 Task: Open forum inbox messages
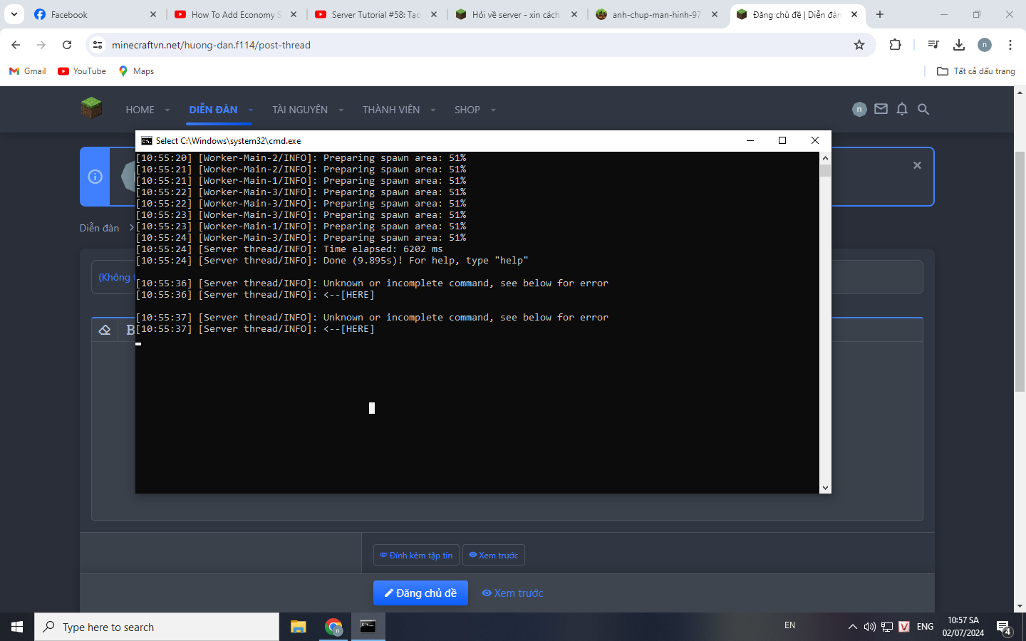coord(881,109)
